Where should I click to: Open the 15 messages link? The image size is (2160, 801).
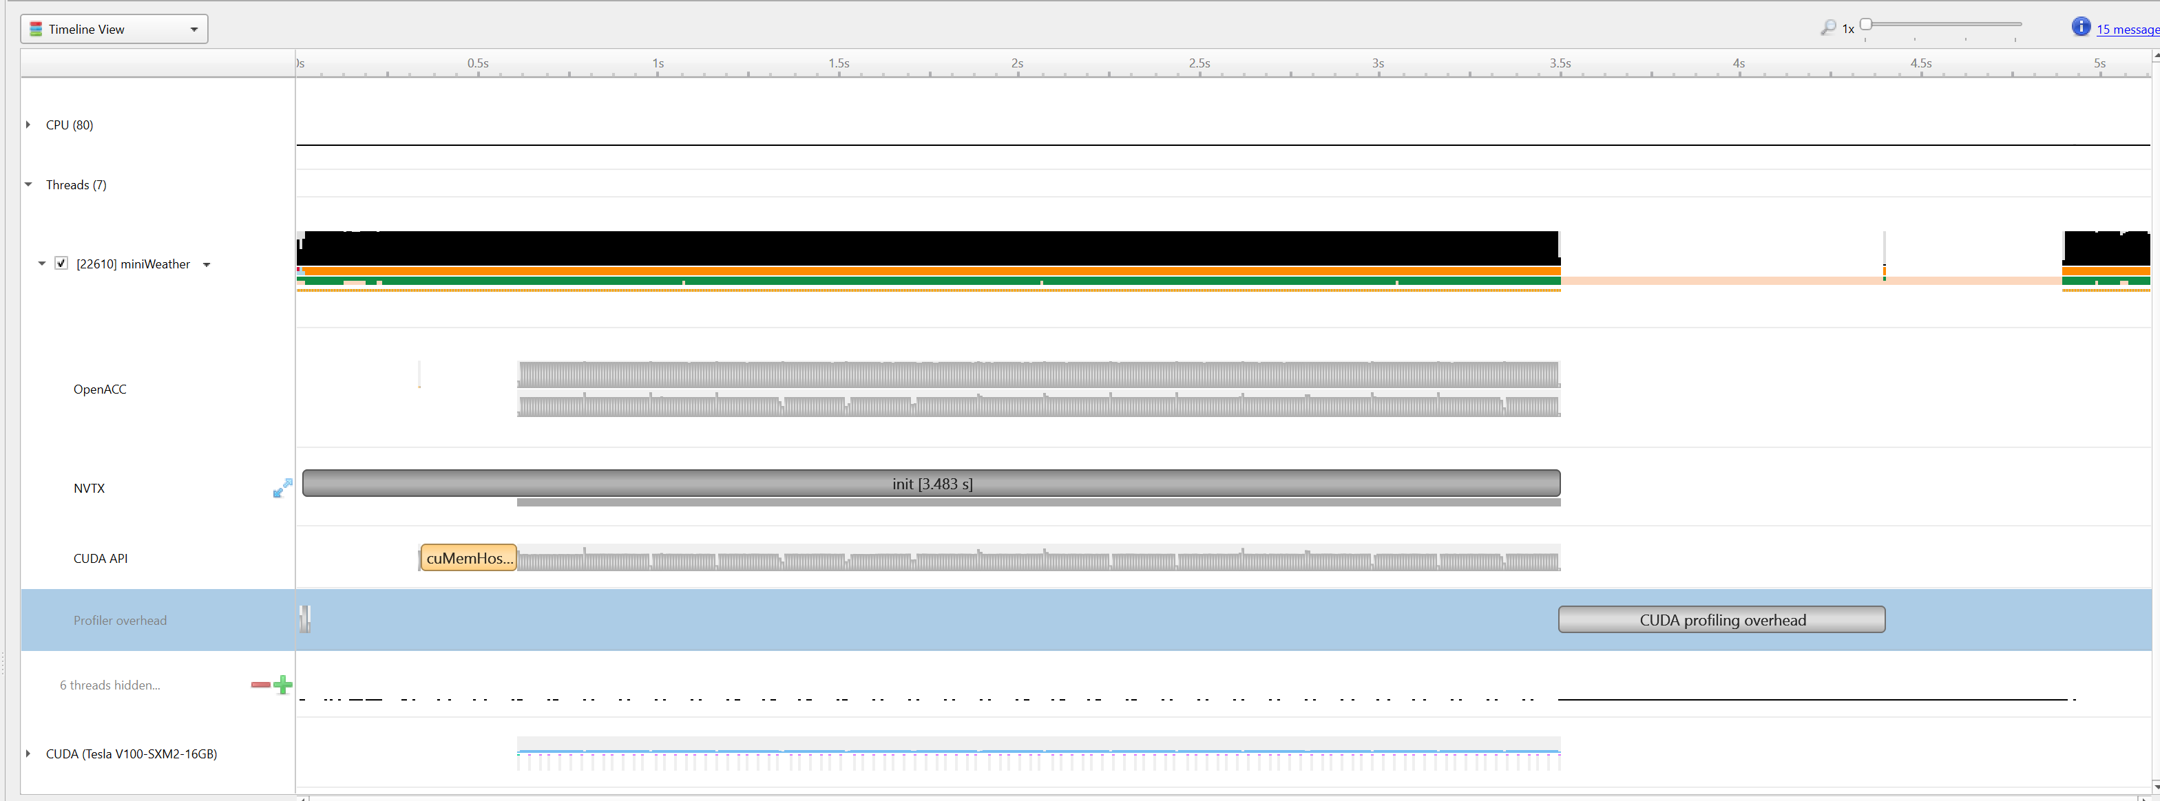click(x=2126, y=30)
